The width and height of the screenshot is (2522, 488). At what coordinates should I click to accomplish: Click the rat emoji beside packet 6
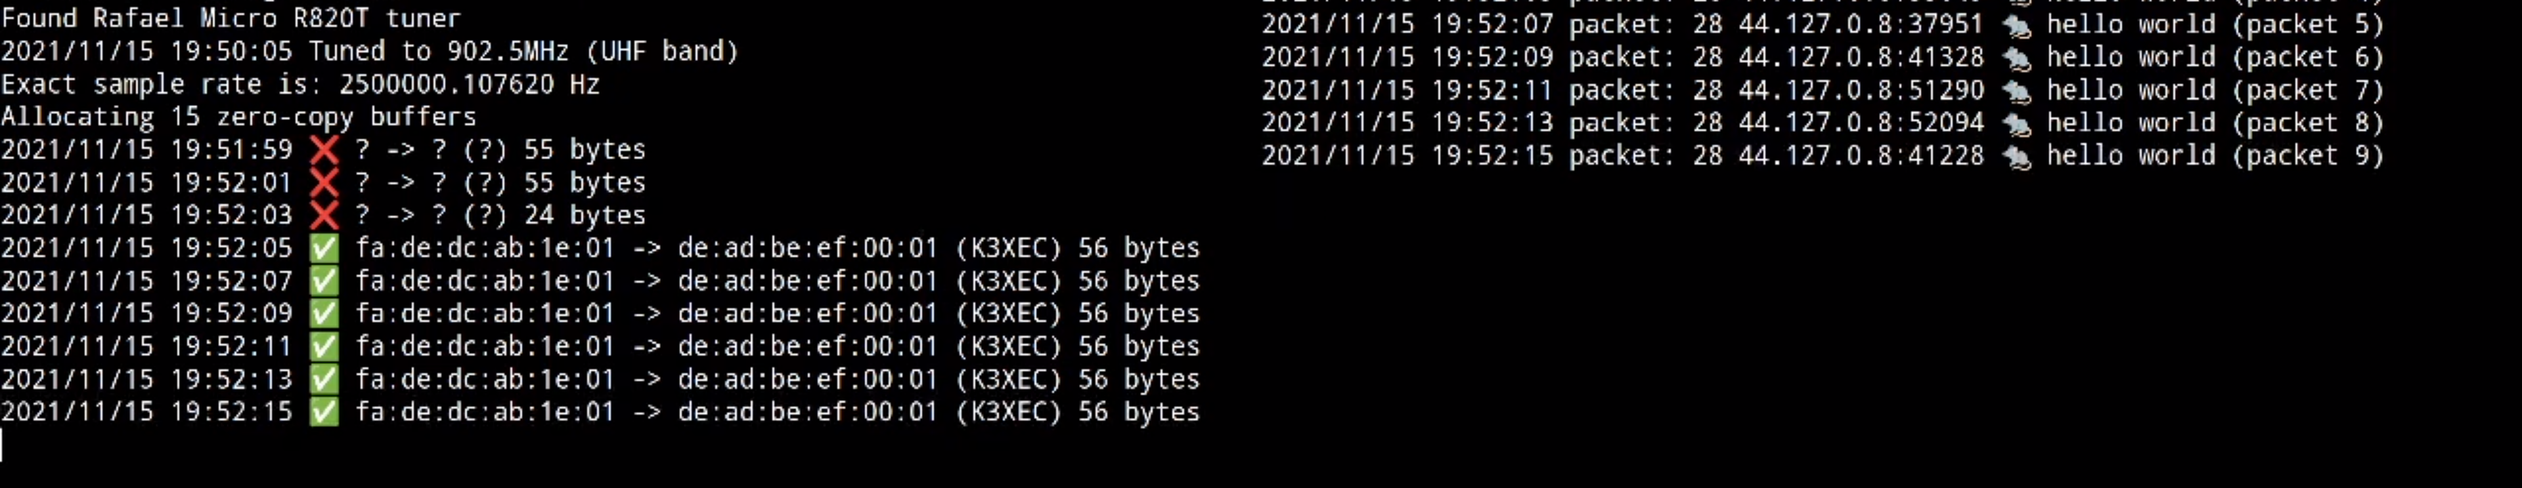point(2016,58)
